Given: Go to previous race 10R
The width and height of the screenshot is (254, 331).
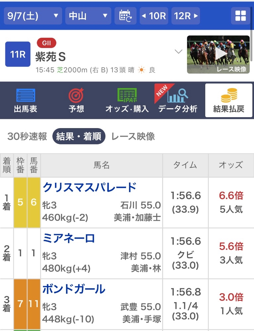Looking at the screenshot, I should pos(154,16).
